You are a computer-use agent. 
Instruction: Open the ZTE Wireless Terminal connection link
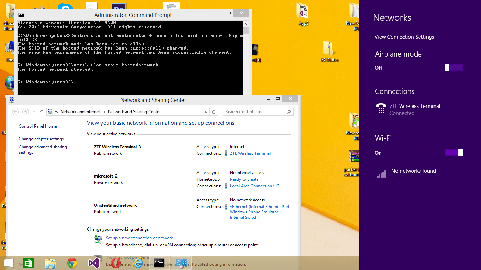coord(250,153)
